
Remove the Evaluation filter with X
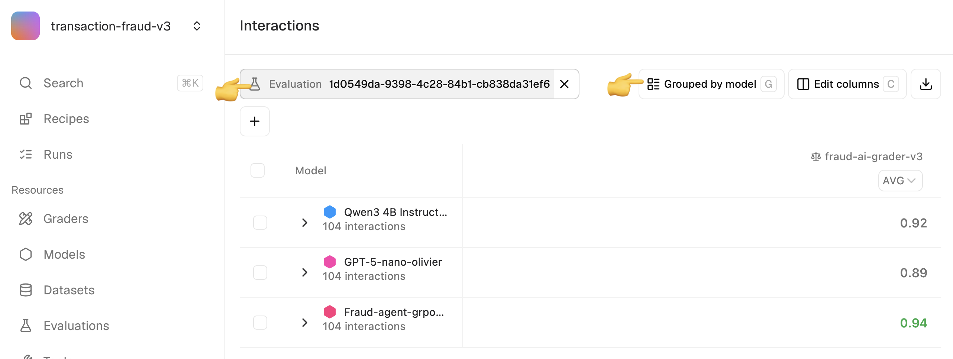(564, 84)
